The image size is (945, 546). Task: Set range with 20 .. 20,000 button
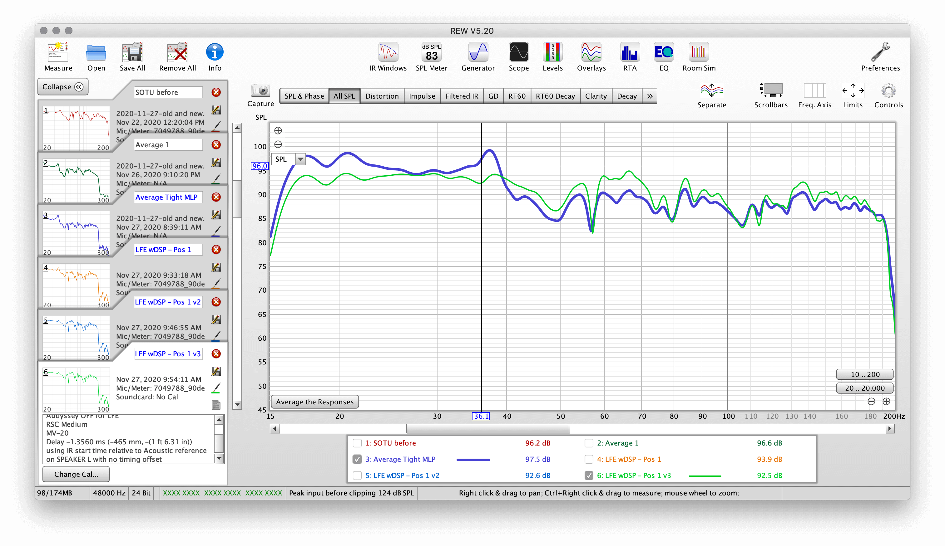pos(865,388)
